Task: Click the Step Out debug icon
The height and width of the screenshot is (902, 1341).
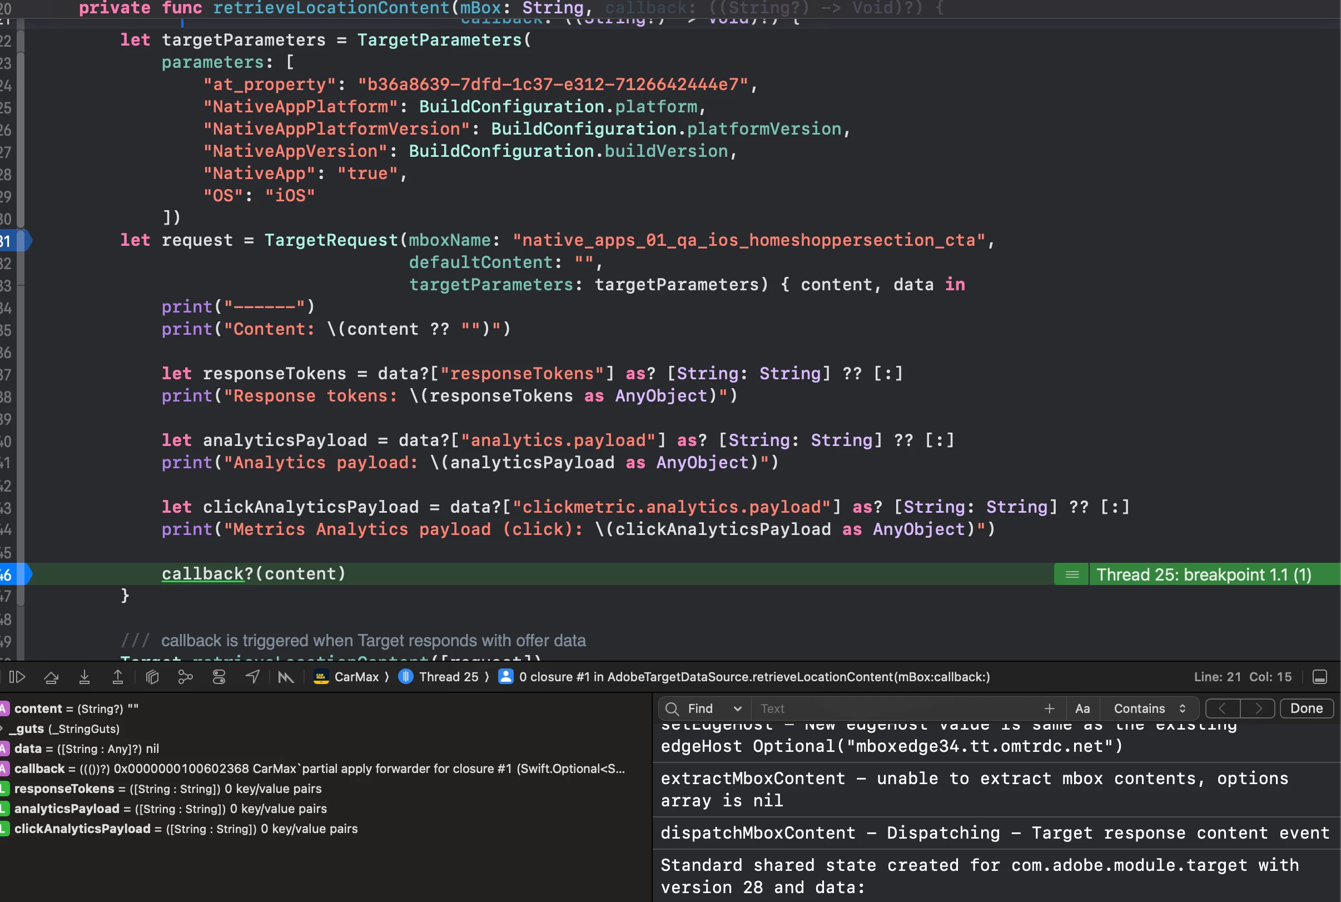Action: click(118, 677)
